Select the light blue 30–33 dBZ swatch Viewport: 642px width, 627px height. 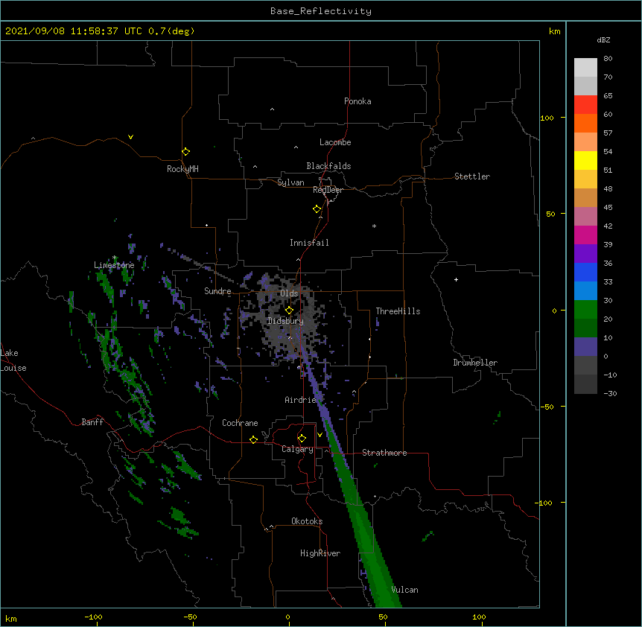pyautogui.click(x=585, y=290)
